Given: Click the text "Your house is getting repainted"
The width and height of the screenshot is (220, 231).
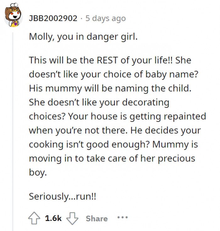Looking at the screenshot, I should click(x=137, y=116).
